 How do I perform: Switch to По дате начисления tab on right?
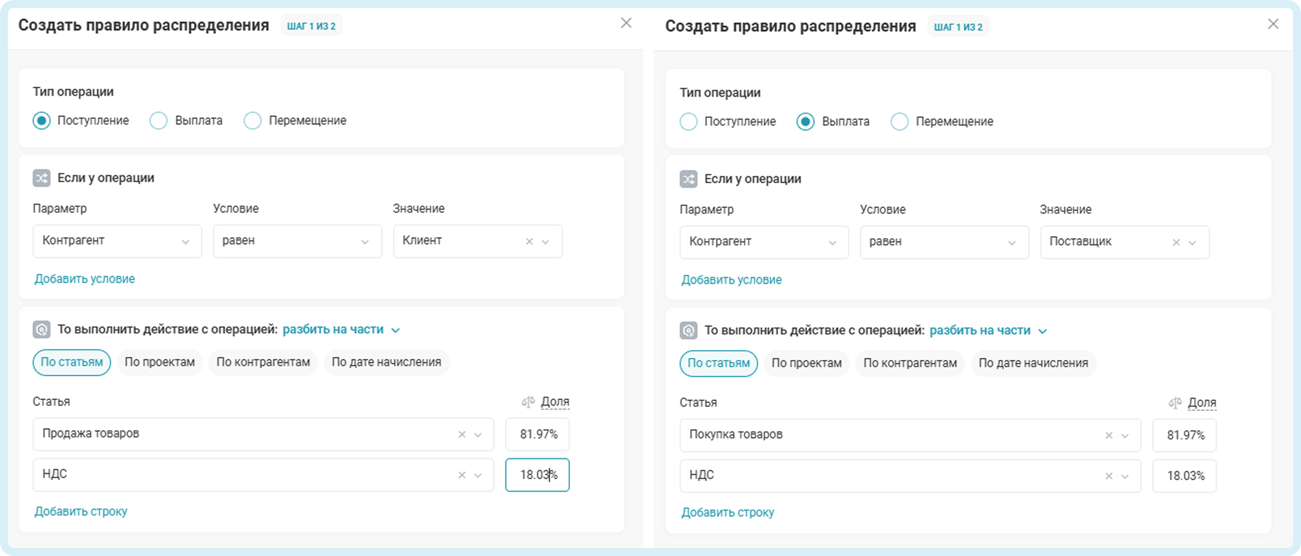point(1033,363)
